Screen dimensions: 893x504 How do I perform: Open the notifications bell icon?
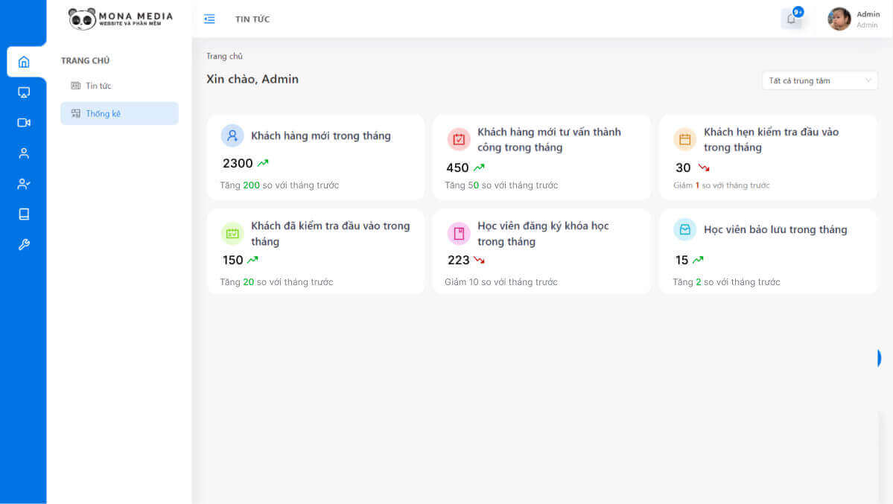click(792, 19)
